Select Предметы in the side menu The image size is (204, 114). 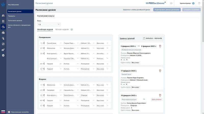[11, 16]
